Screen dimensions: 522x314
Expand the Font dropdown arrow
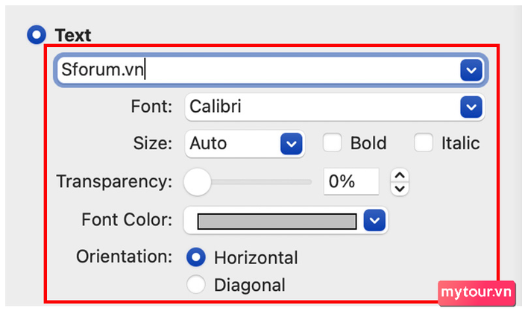471,107
